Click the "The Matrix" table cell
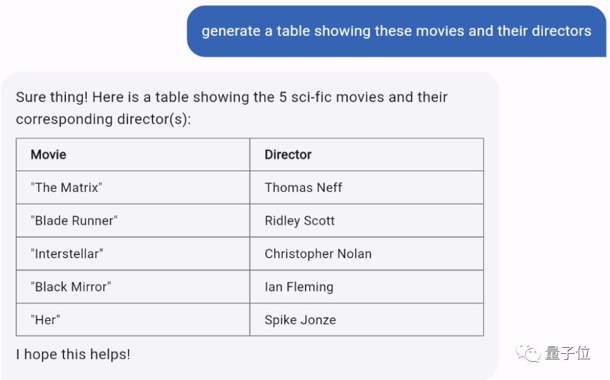The width and height of the screenshot is (610, 380). (x=66, y=188)
